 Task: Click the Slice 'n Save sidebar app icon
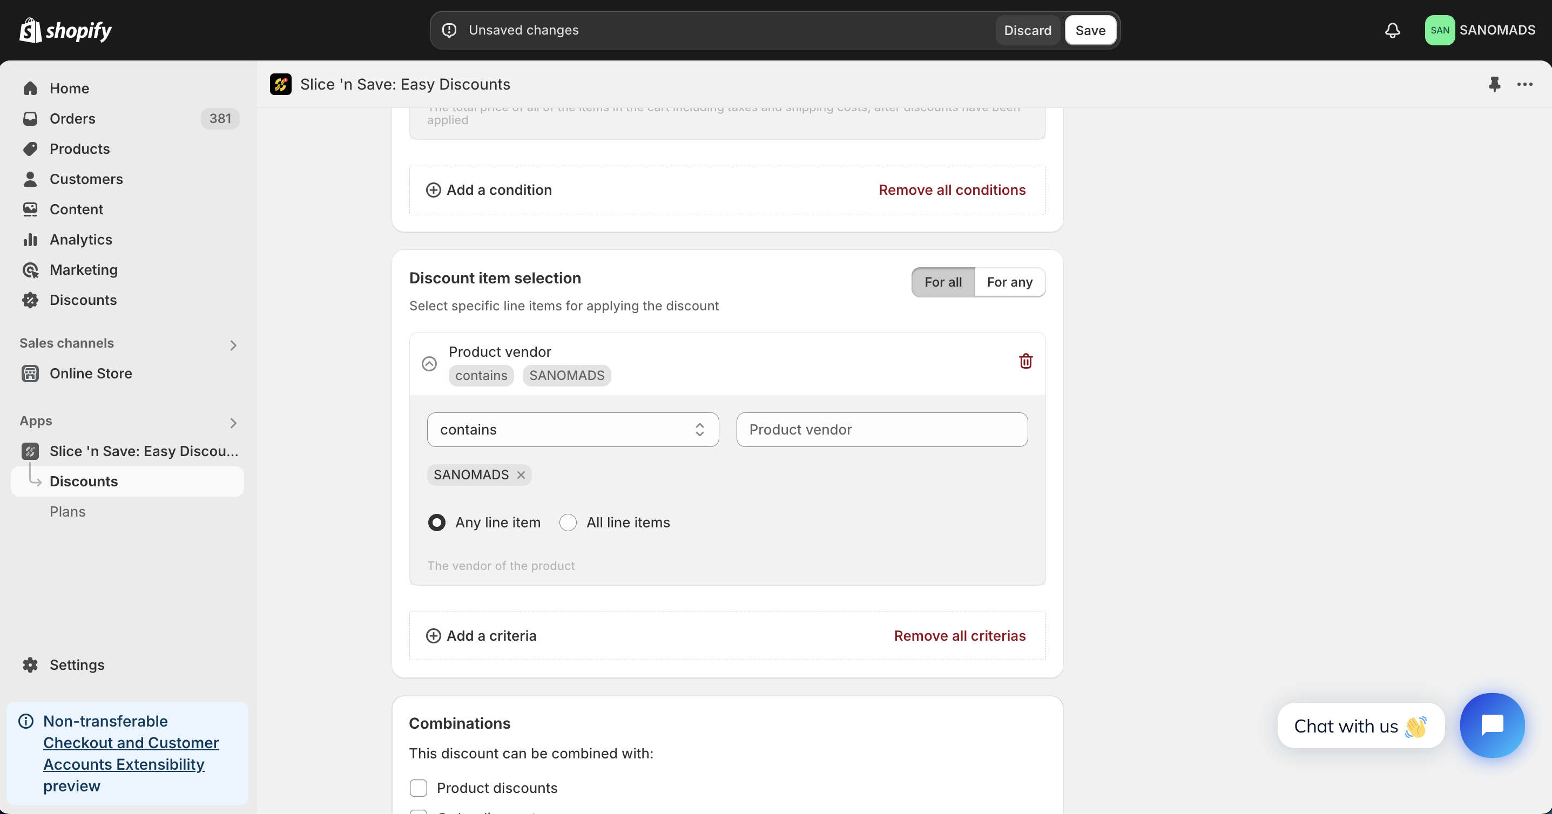[x=30, y=451]
